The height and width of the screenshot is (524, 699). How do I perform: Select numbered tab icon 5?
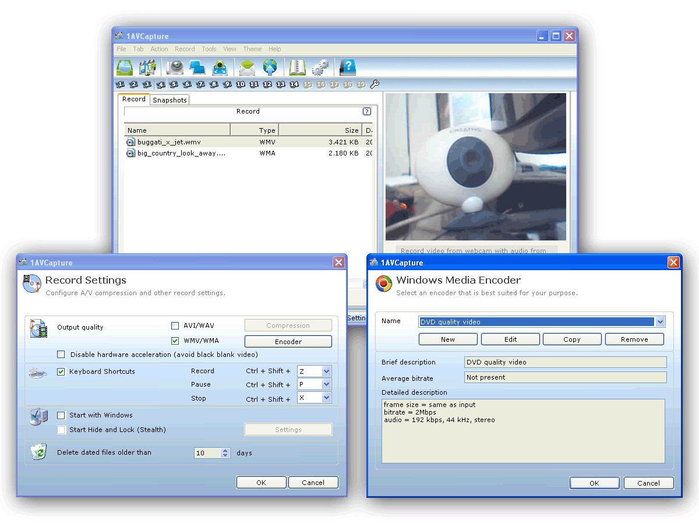point(174,84)
